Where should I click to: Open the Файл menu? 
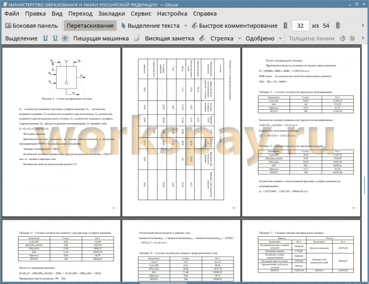click(x=12, y=14)
